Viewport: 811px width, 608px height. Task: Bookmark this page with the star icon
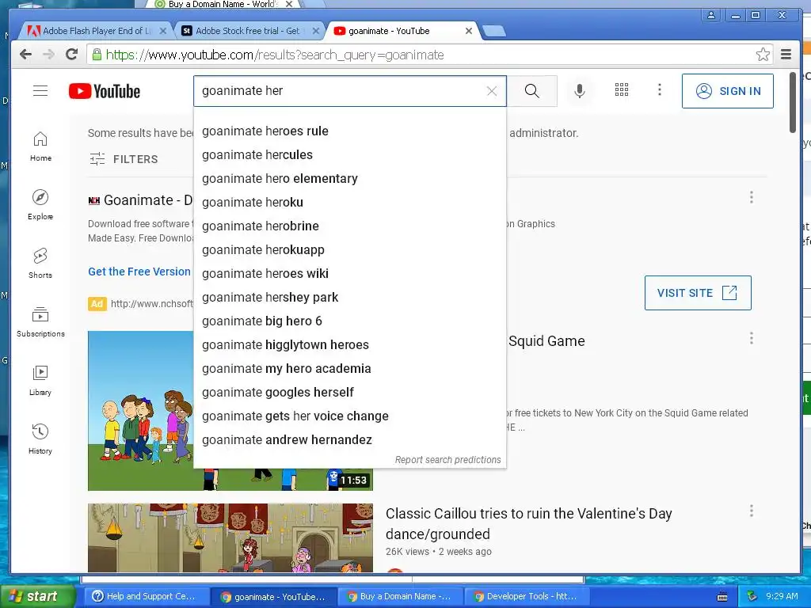coord(763,55)
